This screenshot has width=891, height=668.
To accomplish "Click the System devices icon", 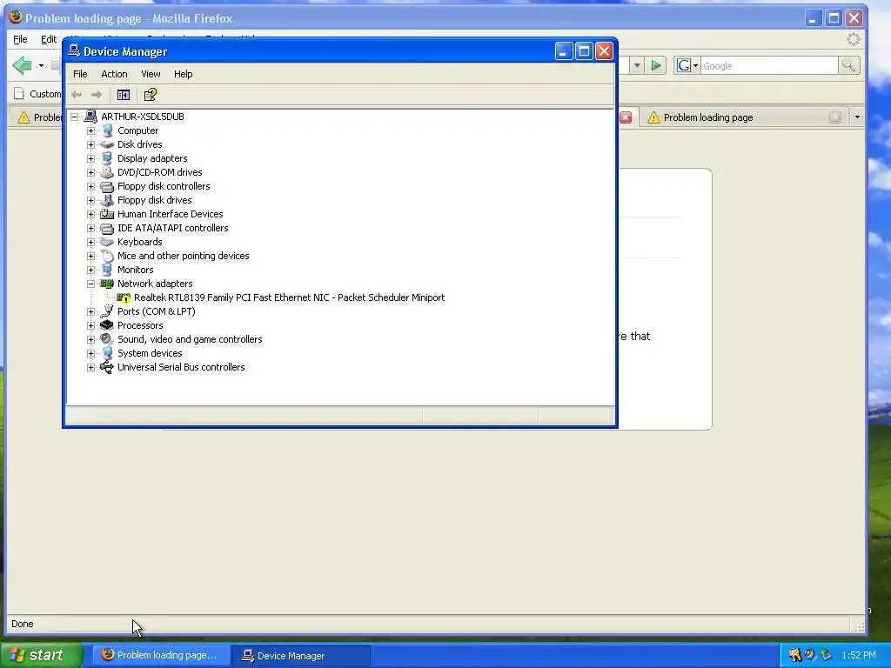I will (107, 353).
